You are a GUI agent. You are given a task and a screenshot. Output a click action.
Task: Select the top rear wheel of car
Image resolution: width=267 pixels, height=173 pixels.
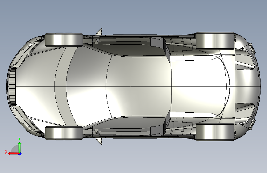click(x=215, y=41)
